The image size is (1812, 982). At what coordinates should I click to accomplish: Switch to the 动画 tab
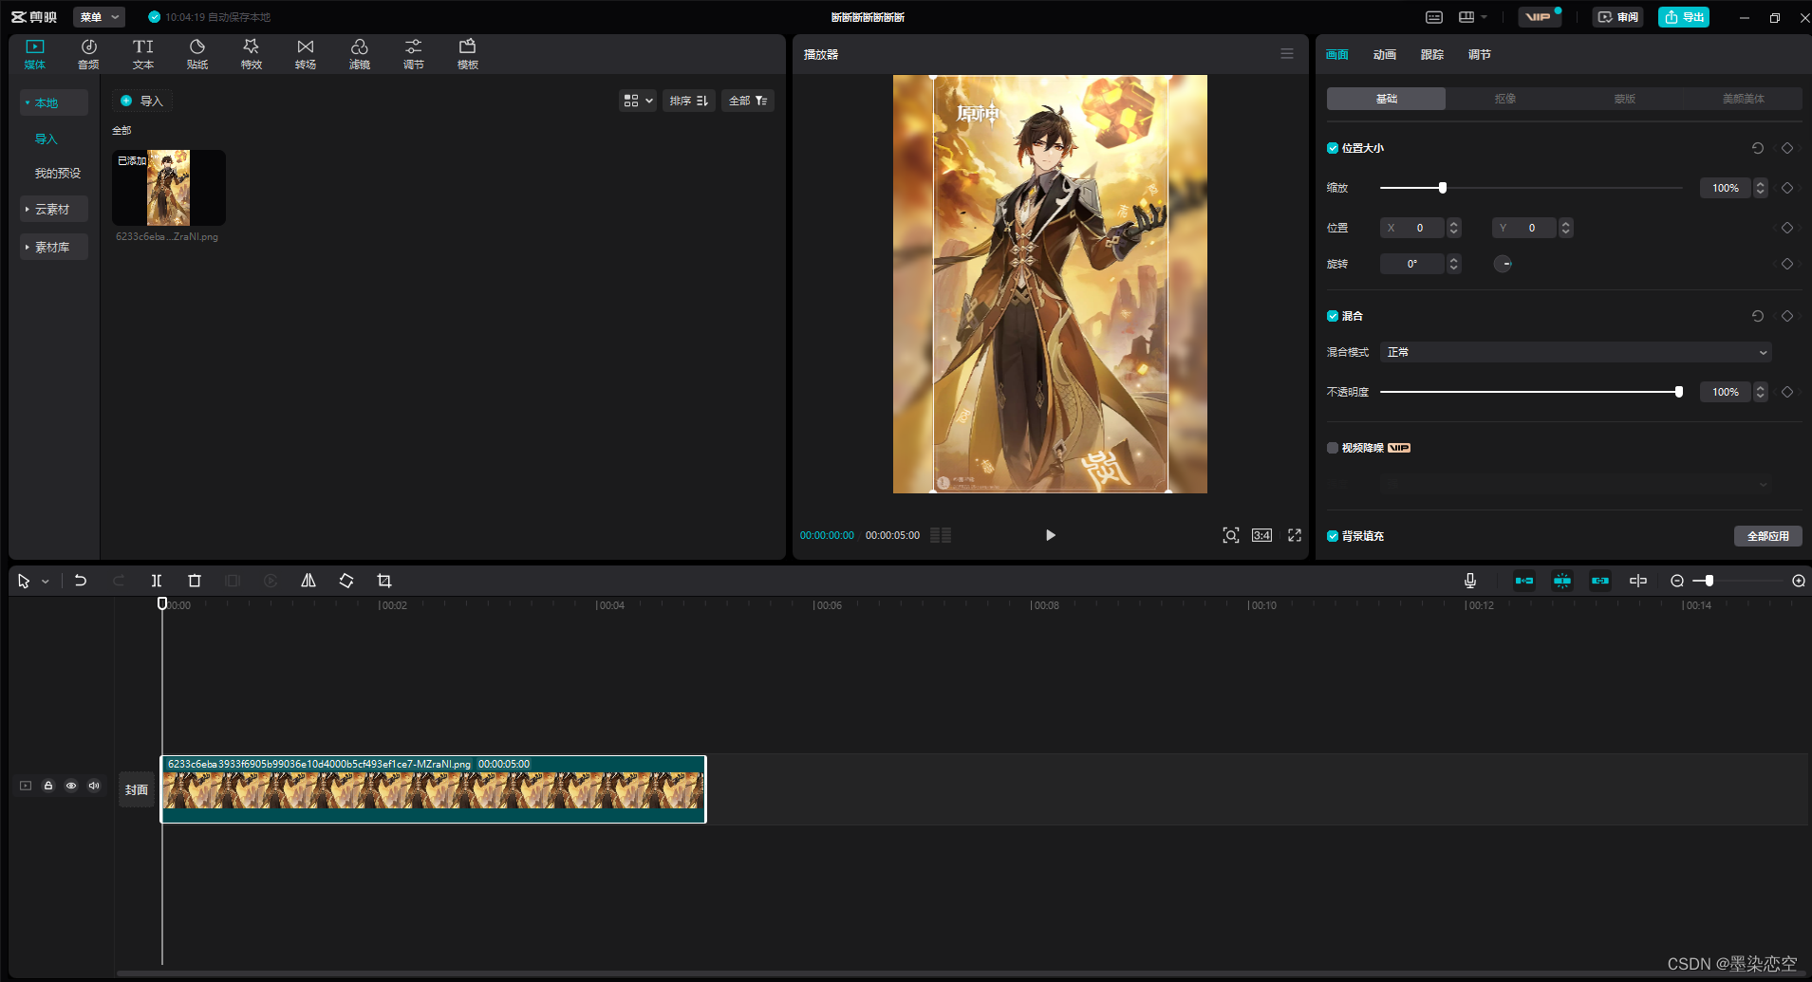pos(1385,55)
